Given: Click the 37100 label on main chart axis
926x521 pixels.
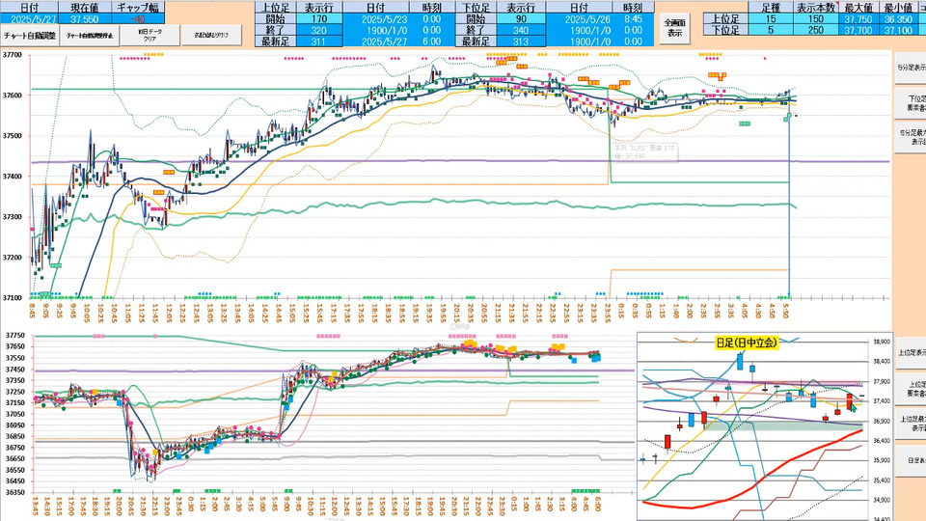Looking at the screenshot, I should 13,298.
